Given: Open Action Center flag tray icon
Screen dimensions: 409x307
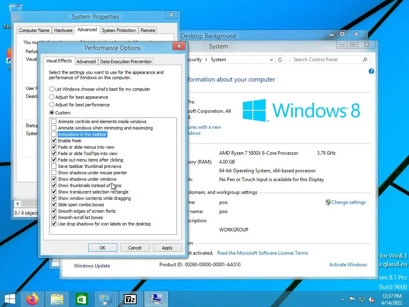Looking at the screenshot, I should tap(352, 299).
